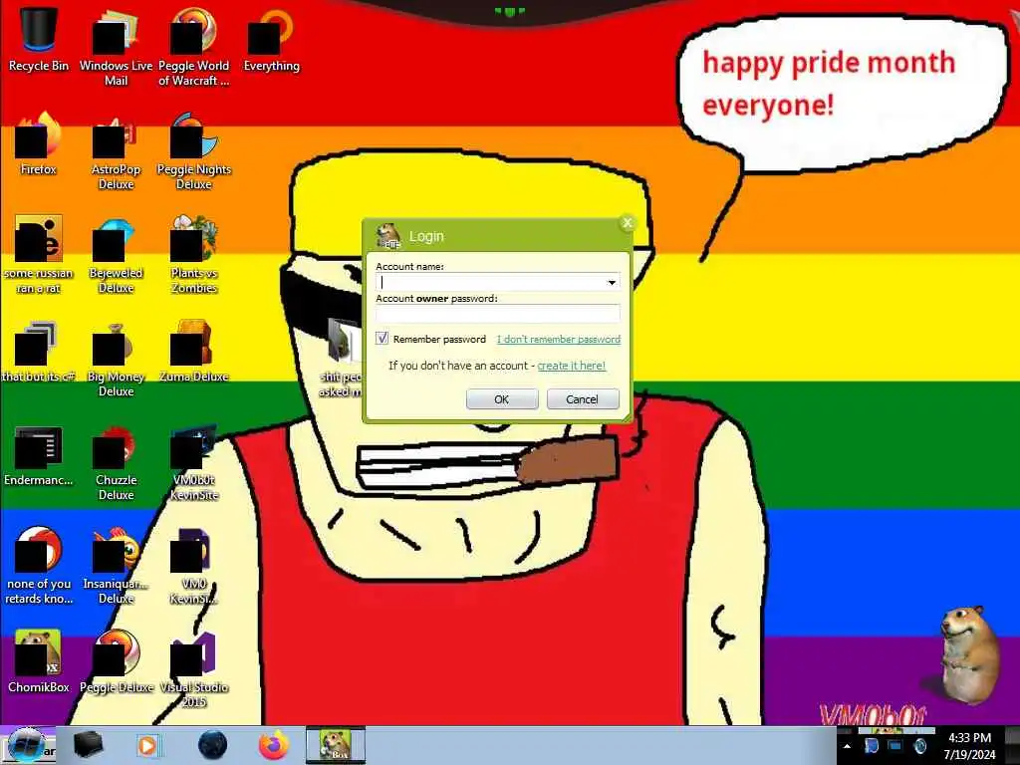Image resolution: width=1020 pixels, height=765 pixels.
Task: Focus the Account owner password field
Action: point(498,314)
